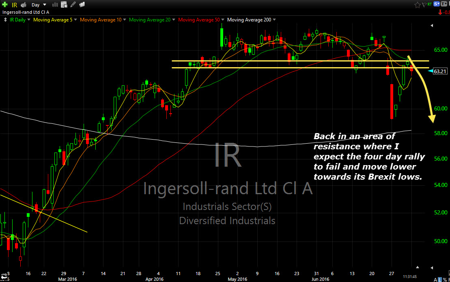Click the Moving Average 10 label
The height and width of the screenshot is (282, 450).
(x=101, y=20)
